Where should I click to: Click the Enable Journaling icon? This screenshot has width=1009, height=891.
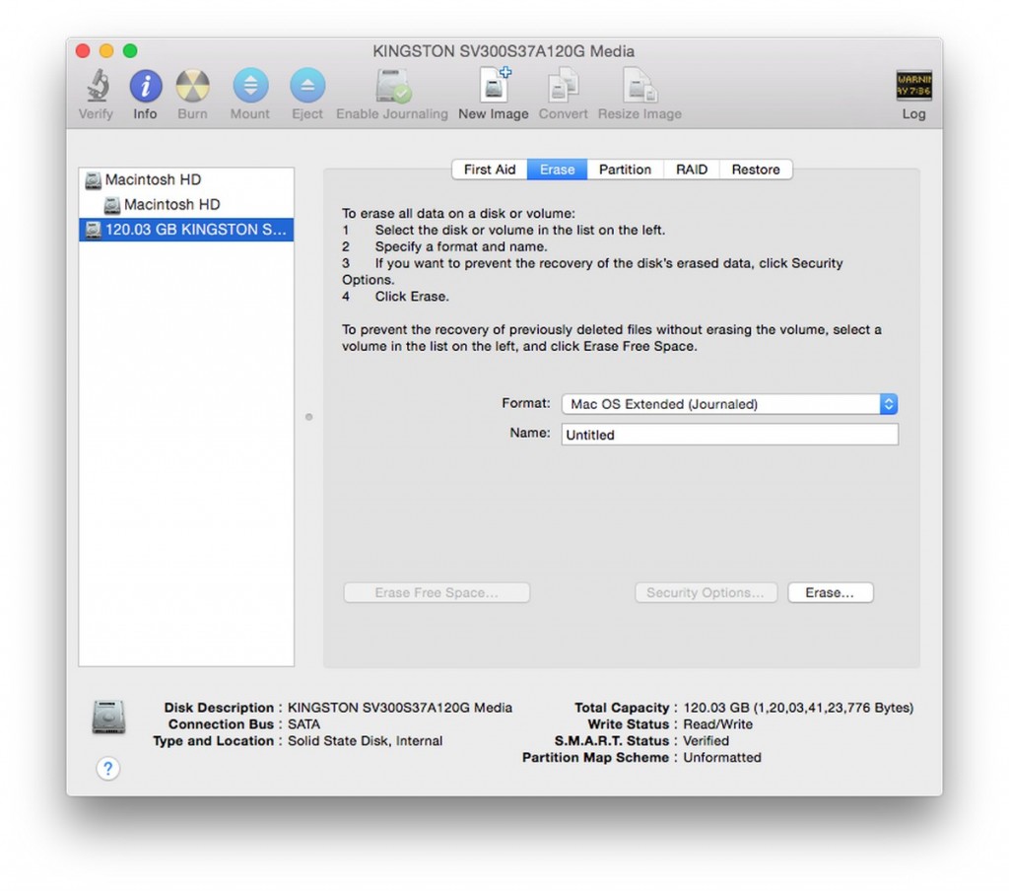[x=392, y=88]
